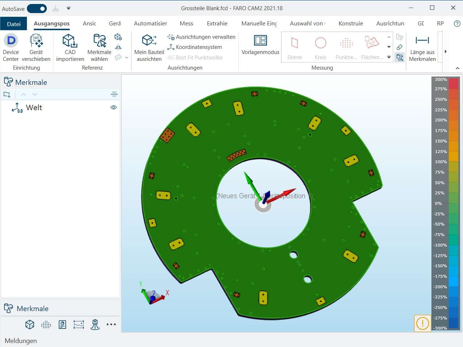
Task: Toggle visibility of Welt coordinate system
Action: click(x=114, y=107)
